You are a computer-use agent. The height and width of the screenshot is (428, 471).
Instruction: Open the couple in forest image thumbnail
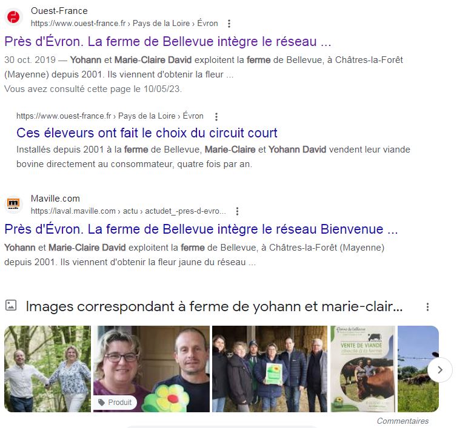pos(47,369)
